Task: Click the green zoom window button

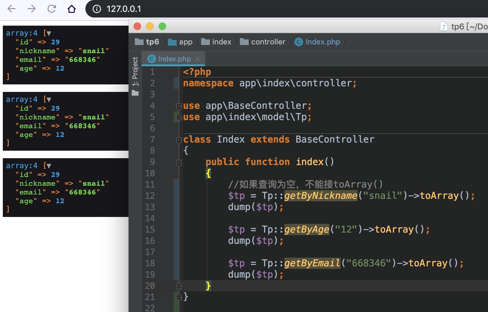Action: pos(162,26)
